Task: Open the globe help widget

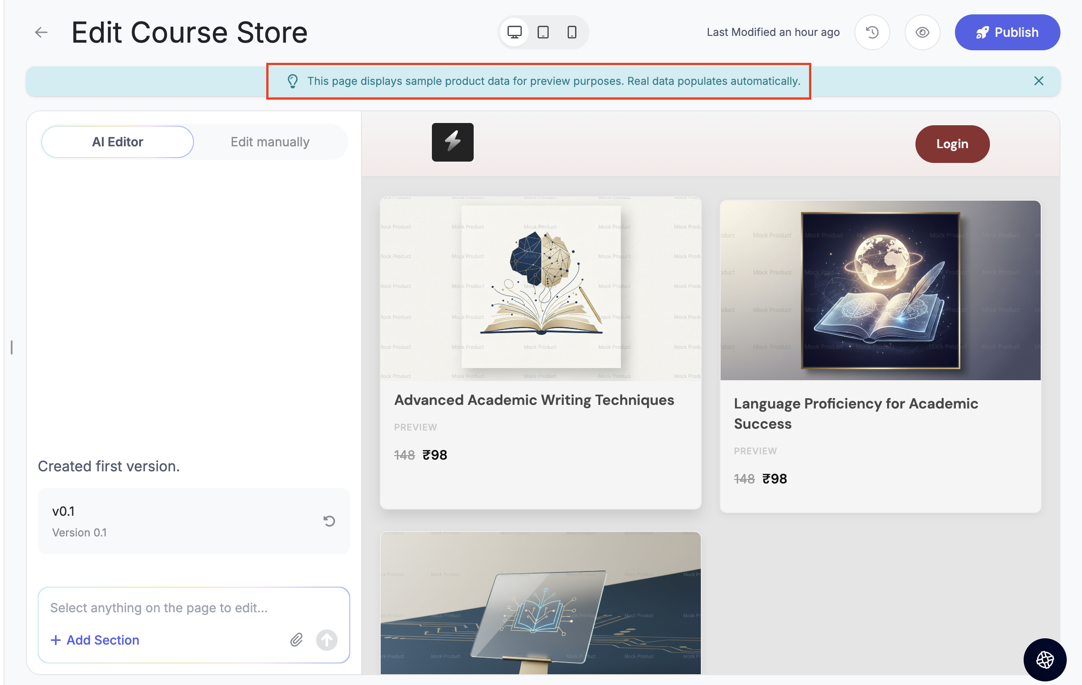Action: [1045, 659]
